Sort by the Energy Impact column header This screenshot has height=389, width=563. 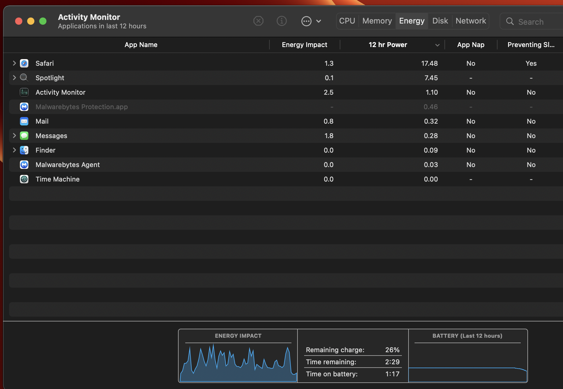(304, 45)
